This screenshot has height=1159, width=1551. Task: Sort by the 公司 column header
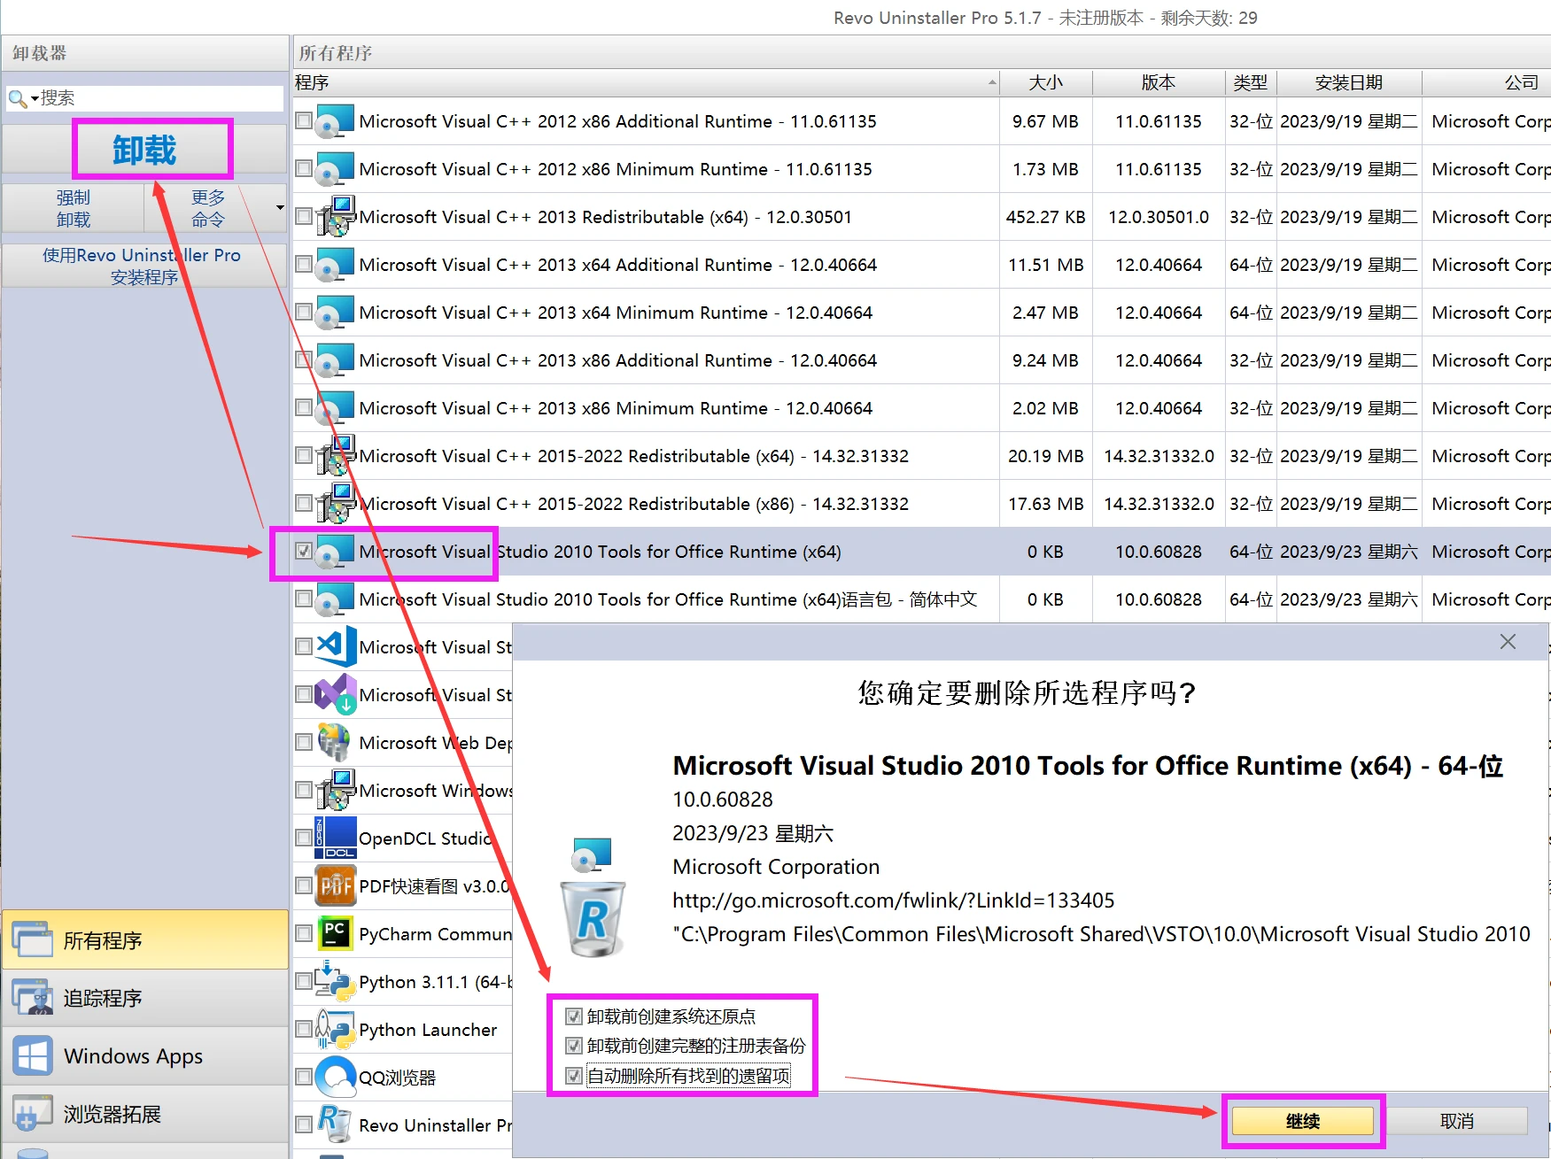coord(1486,82)
